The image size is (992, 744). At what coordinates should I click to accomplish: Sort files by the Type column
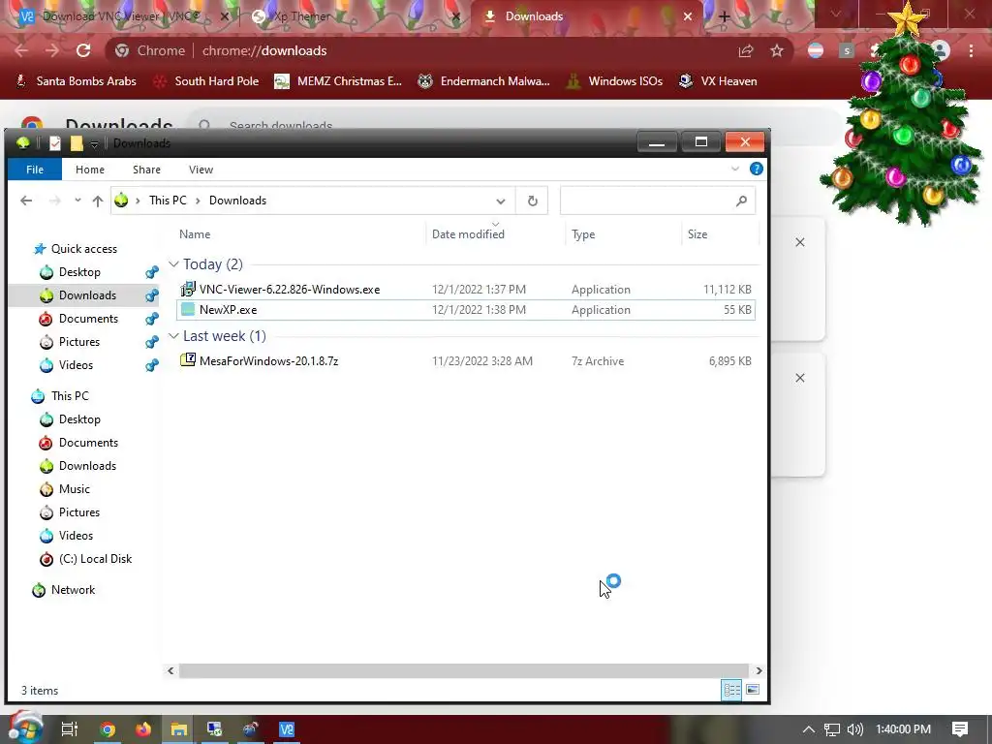583,234
